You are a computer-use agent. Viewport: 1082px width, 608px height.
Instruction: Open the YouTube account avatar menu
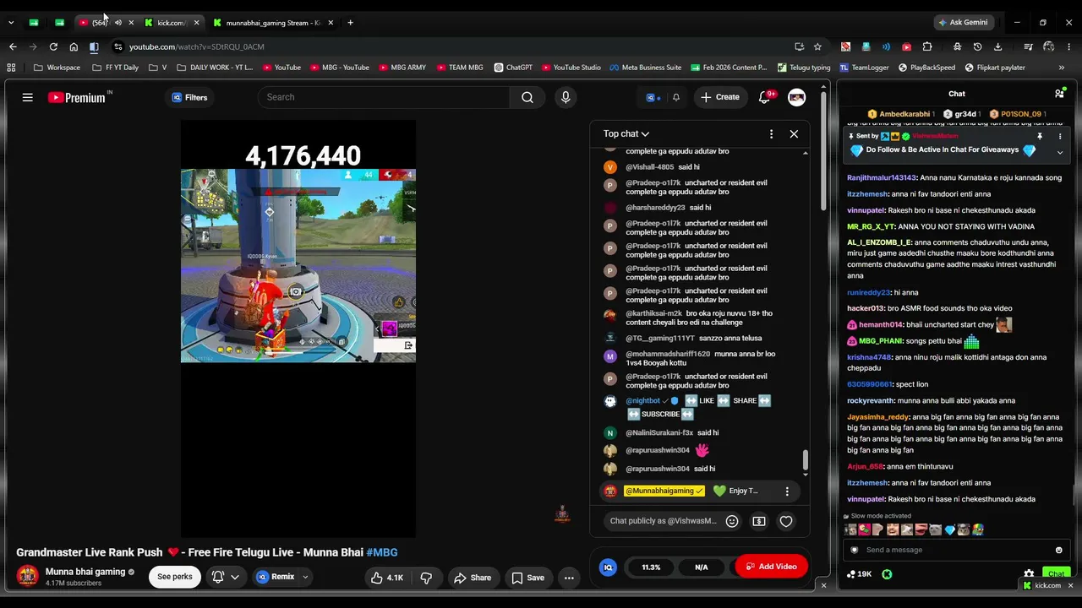pyautogui.click(x=796, y=97)
